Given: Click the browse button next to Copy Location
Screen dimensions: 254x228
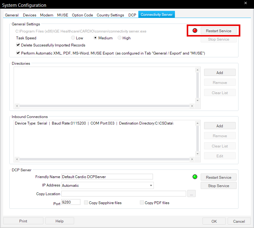Looking at the screenshot, I should click(192, 194).
